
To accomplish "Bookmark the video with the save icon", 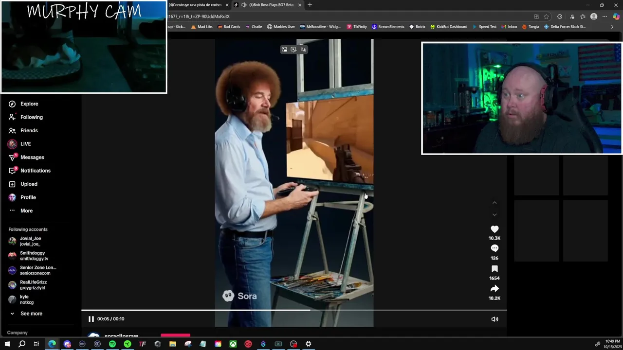I will [495, 269].
